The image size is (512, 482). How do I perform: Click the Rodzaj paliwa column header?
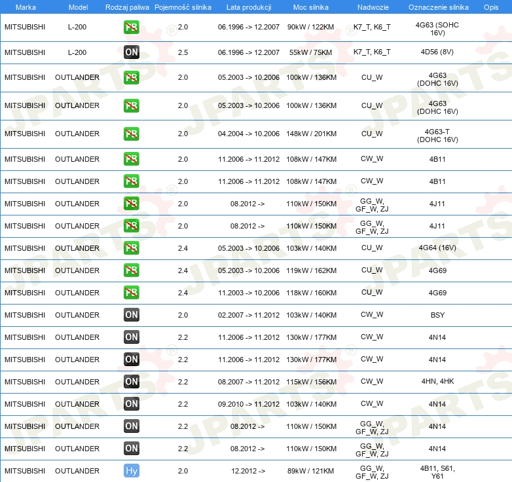[127, 7]
